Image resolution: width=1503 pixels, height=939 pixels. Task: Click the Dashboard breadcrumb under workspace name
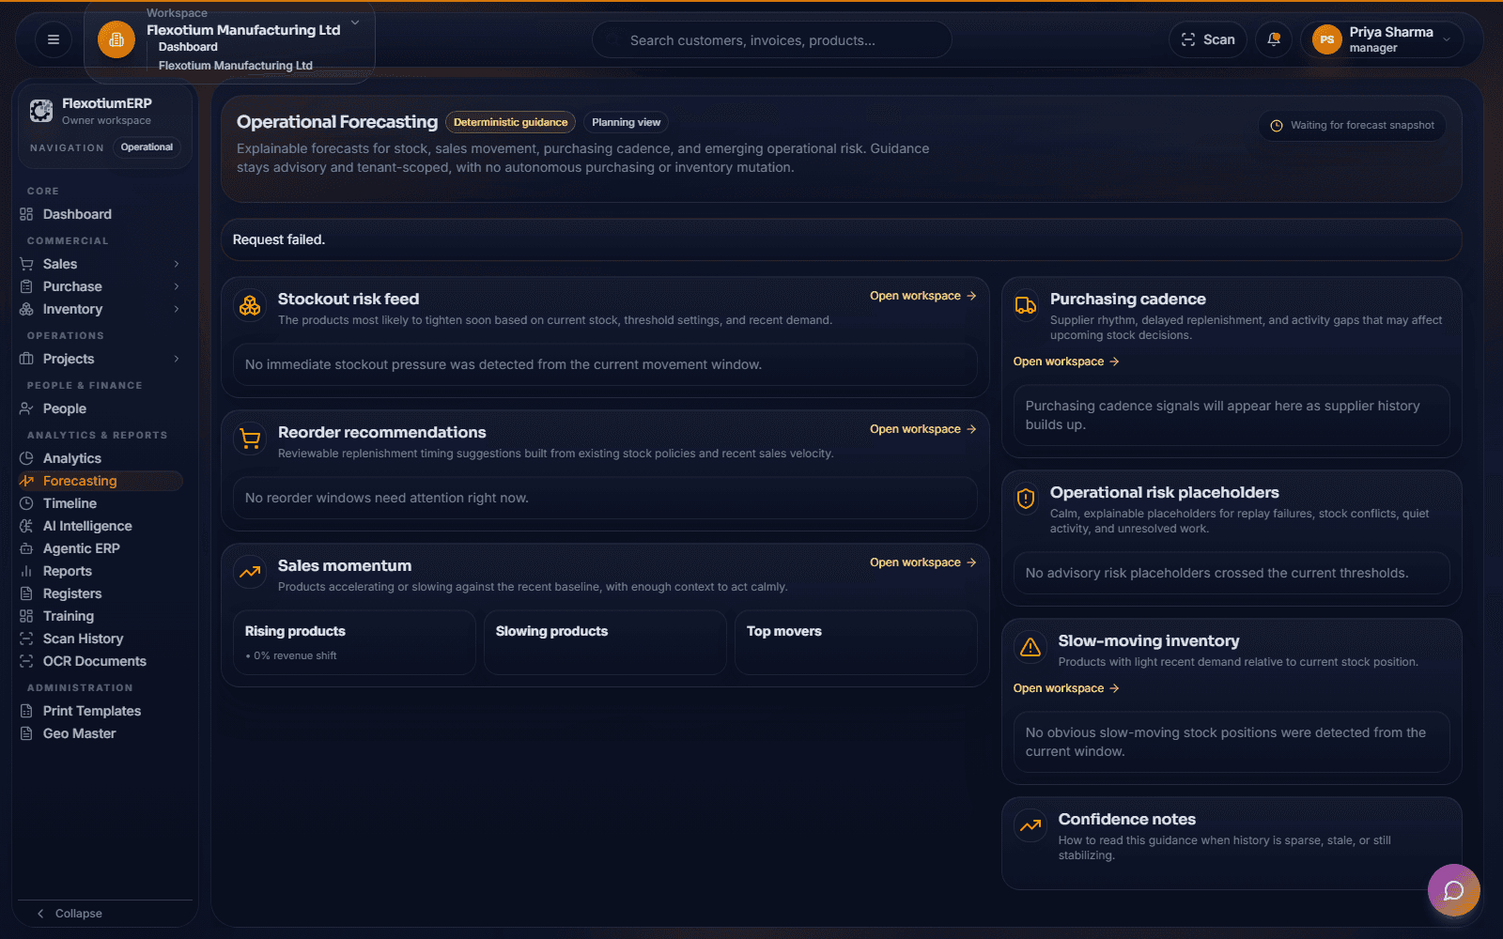tap(188, 47)
